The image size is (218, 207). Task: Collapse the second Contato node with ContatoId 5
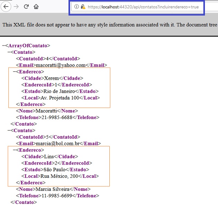9,130
